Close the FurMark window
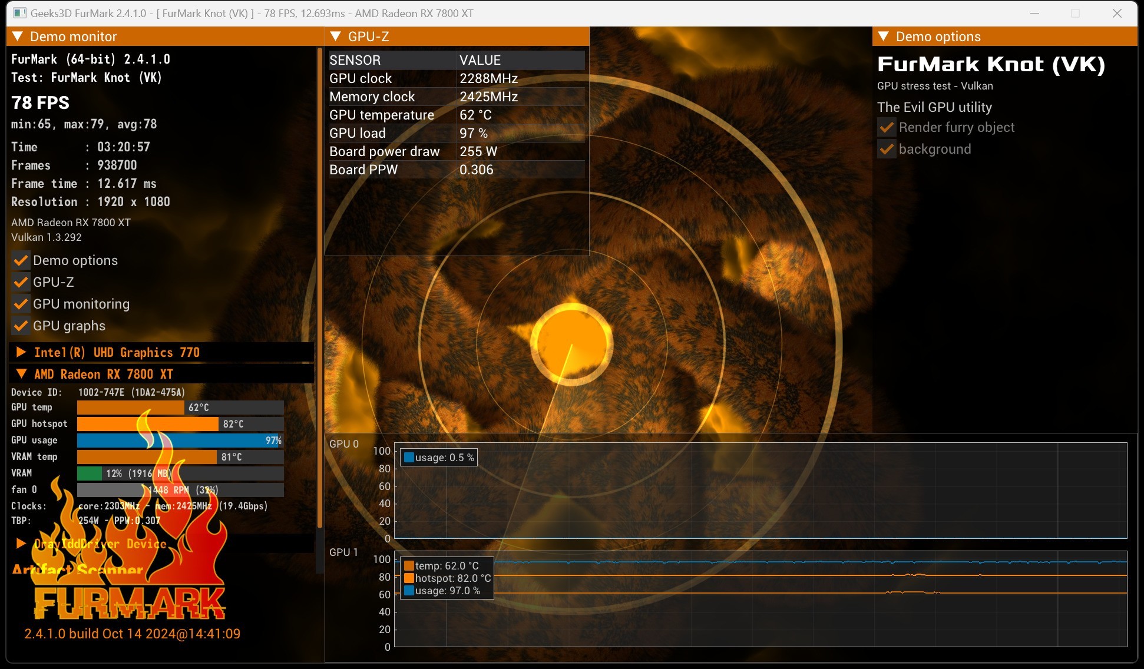The width and height of the screenshot is (1144, 669). coord(1117,13)
